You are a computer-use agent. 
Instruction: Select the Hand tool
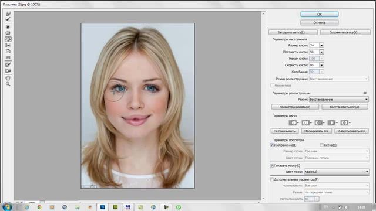coord(8,78)
